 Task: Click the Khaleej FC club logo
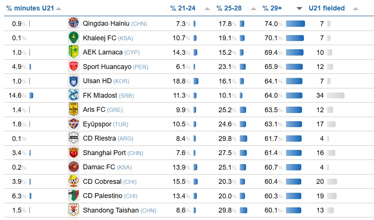(x=73, y=38)
